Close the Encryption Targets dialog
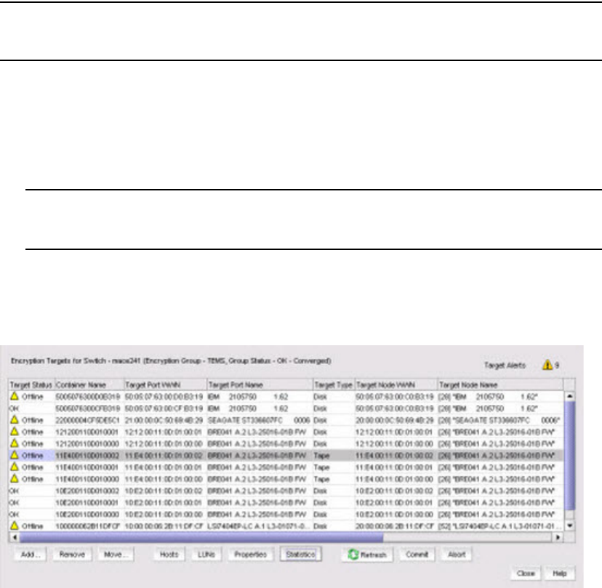 (x=526, y=573)
